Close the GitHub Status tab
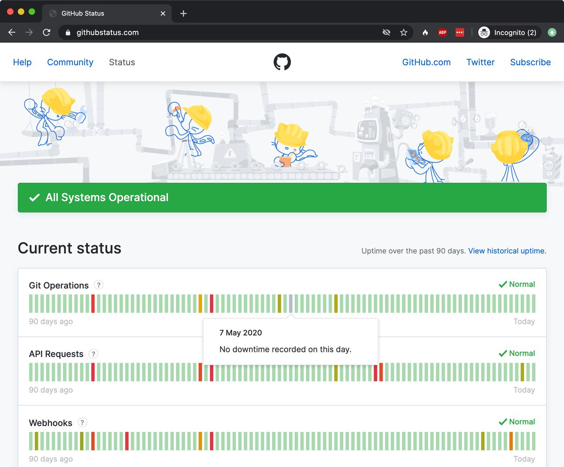Viewport: 564px width, 467px height. pyautogui.click(x=163, y=13)
